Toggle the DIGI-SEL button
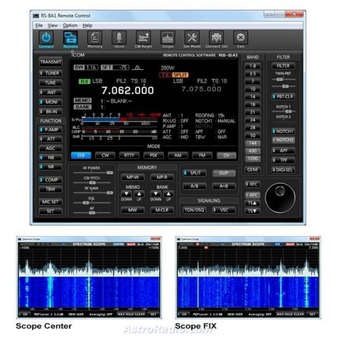The height and width of the screenshot is (337, 337). (283, 170)
